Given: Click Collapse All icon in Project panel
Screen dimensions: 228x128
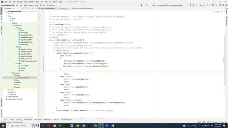Looking at the screenshot, I should point(28,9).
